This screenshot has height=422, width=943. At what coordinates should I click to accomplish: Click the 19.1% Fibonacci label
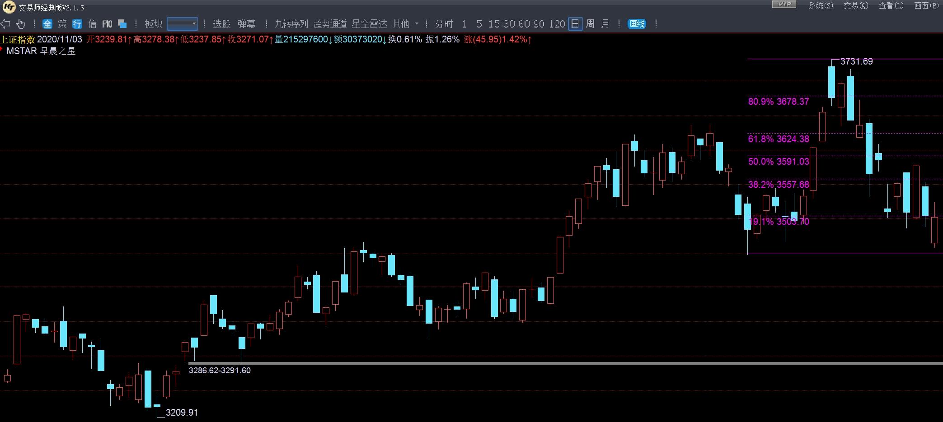[779, 222]
